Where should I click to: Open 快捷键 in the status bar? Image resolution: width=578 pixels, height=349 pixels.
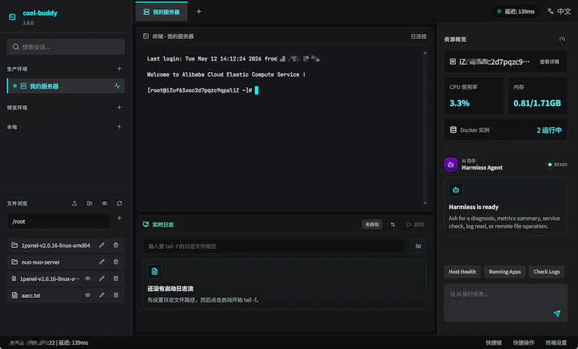(x=493, y=343)
